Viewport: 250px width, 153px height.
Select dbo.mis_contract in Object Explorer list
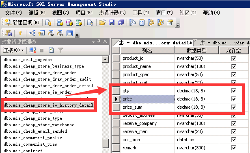tap(23, 151)
